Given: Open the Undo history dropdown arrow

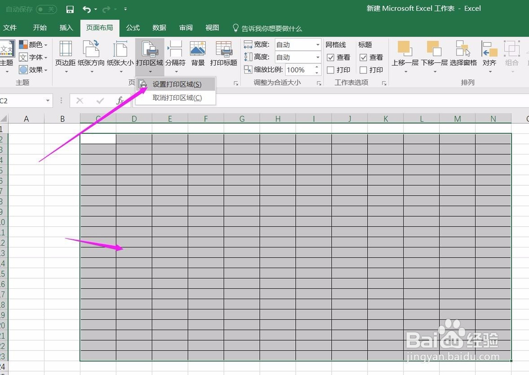Looking at the screenshot, I should pos(95,9).
